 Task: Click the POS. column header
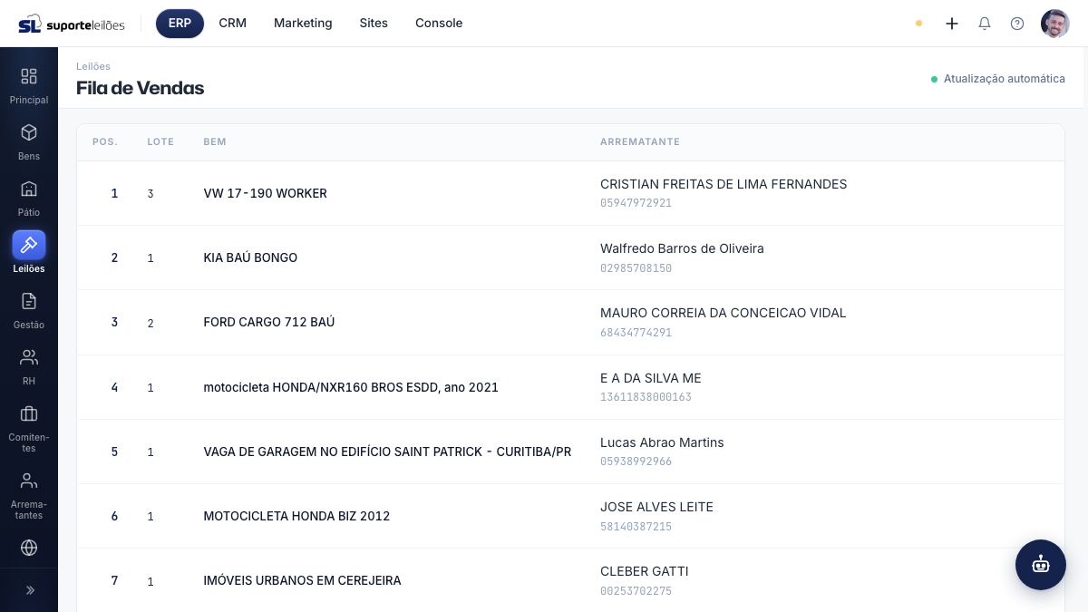105,142
